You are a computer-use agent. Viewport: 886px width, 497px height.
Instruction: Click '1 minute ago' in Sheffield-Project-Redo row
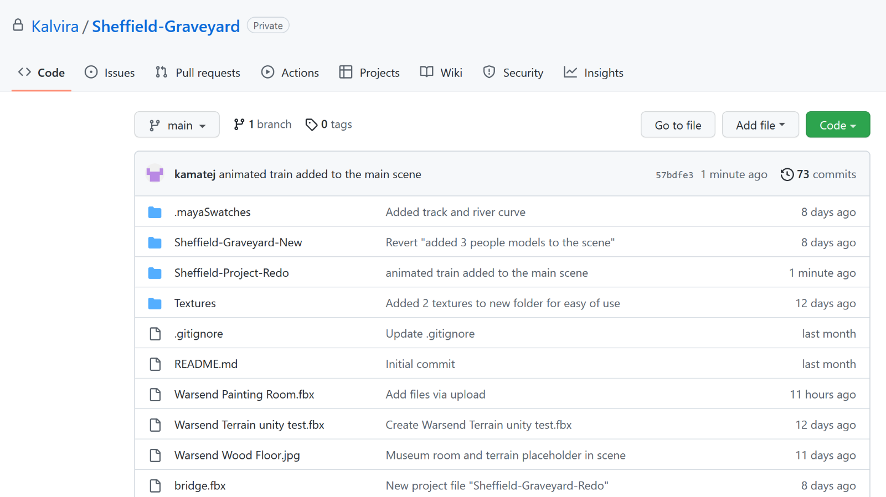point(822,273)
